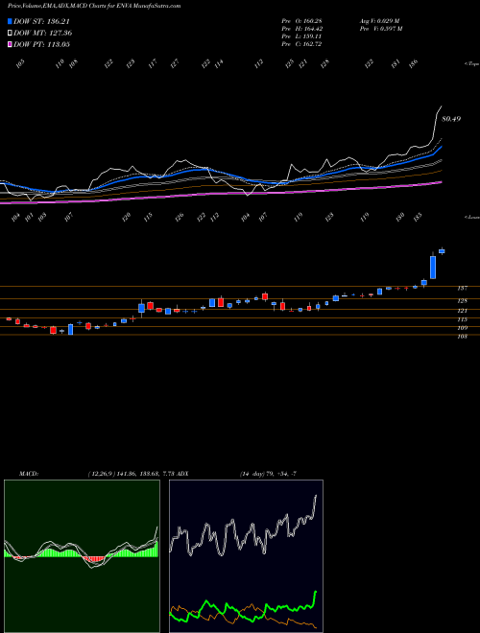Click the 'MACD:' panel heading
This screenshot has width=480, height=633.
pos(29,474)
